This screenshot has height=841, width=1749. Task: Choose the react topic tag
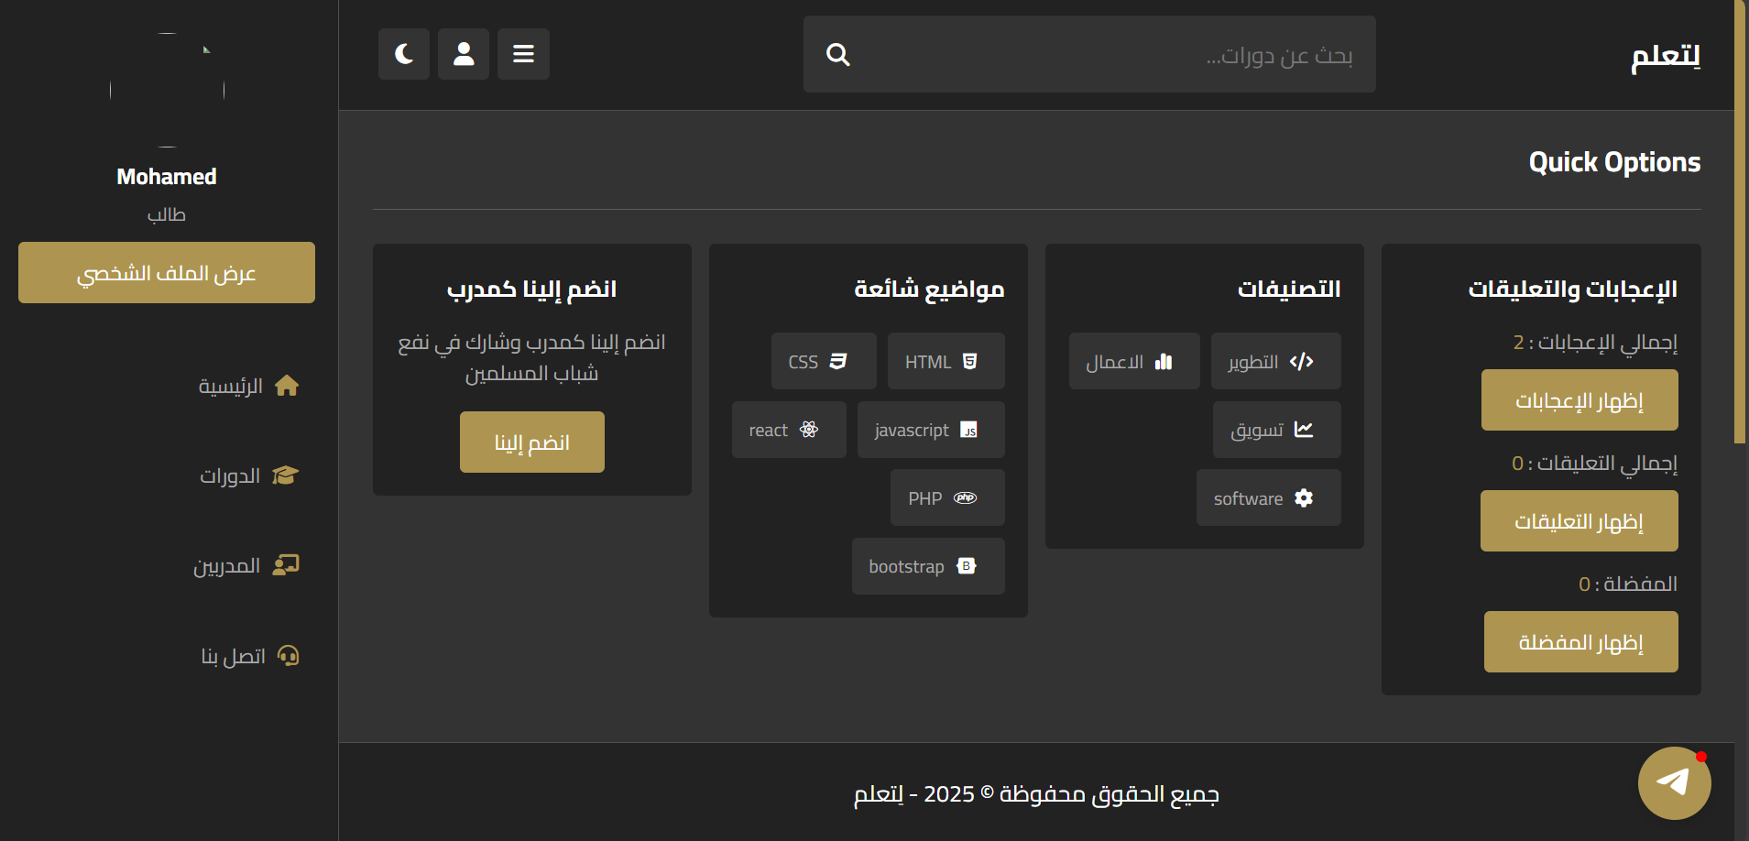tap(789, 430)
